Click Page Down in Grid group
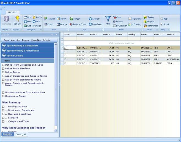 pos(95,24)
